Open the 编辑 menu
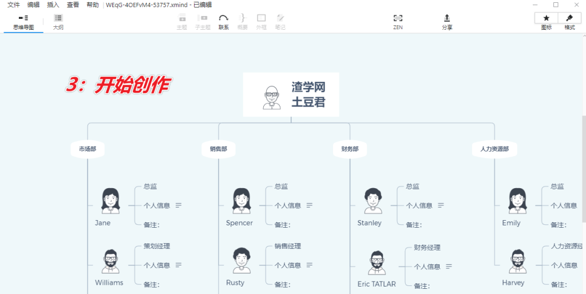The width and height of the screenshot is (586, 294). [x=33, y=5]
